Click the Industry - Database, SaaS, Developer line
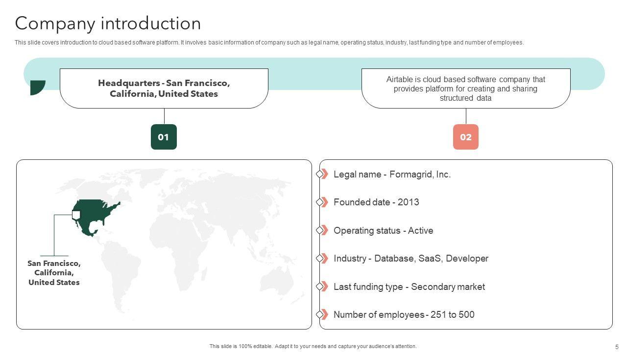 click(410, 259)
